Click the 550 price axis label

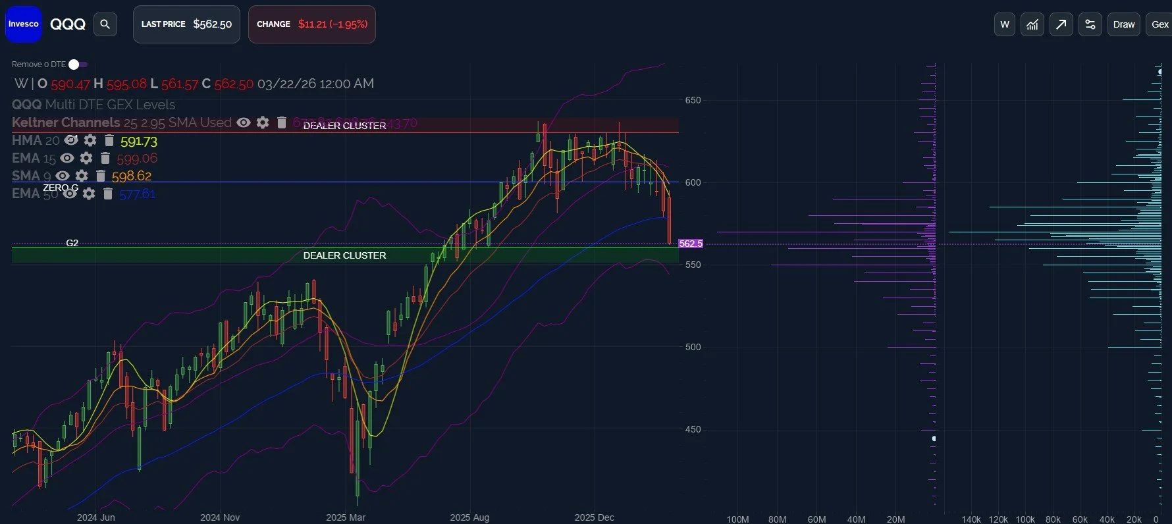(x=693, y=265)
